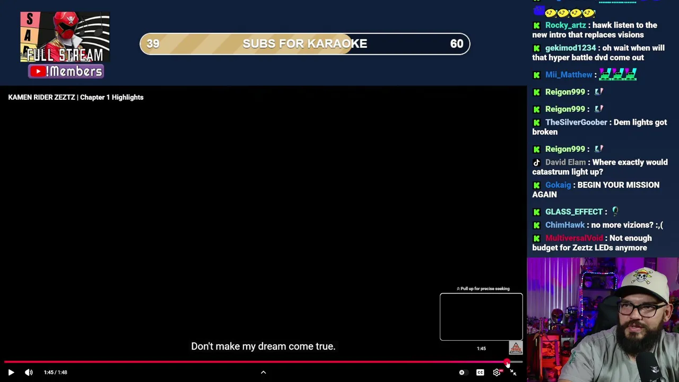Click the goal number 60
This screenshot has width=679, height=382.
(457, 44)
